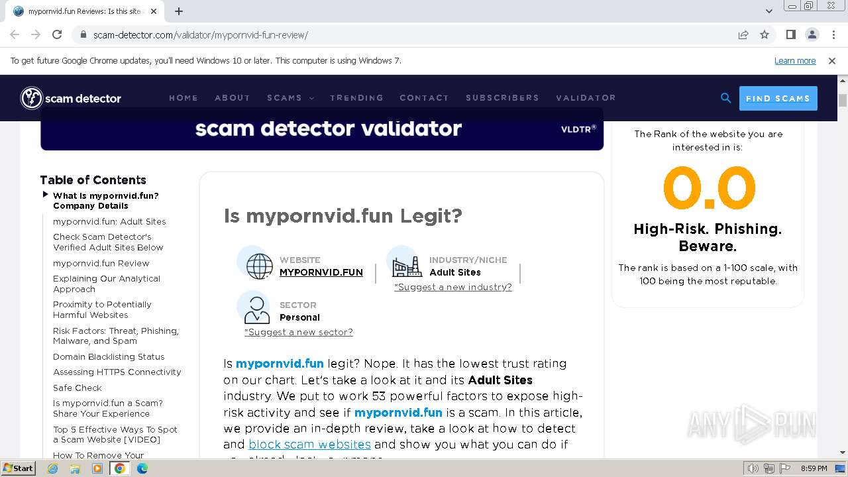Open the Chrome profile avatar
The height and width of the screenshot is (477, 848).
tap(812, 35)
